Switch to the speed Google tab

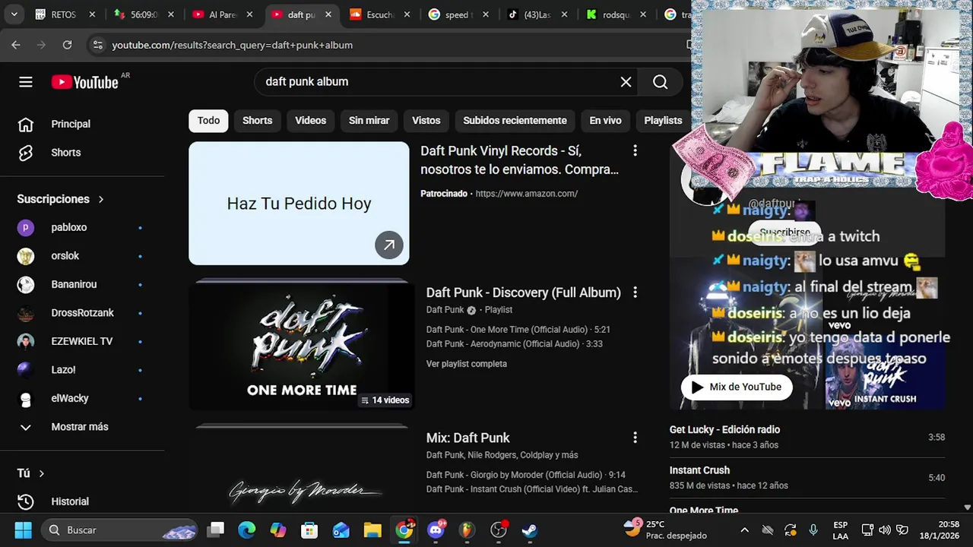coord(458,14)
